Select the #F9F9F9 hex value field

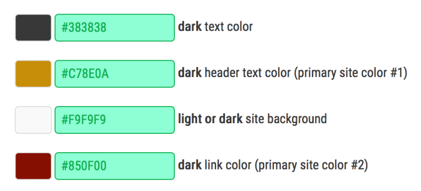coord(115,120)
